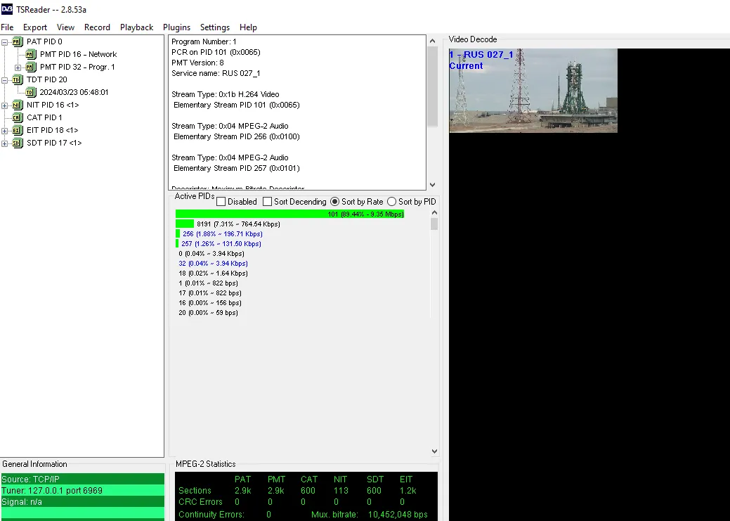
Task: Click the RUS 027_1 video decode thumbnail
Action: coord(533,91)
